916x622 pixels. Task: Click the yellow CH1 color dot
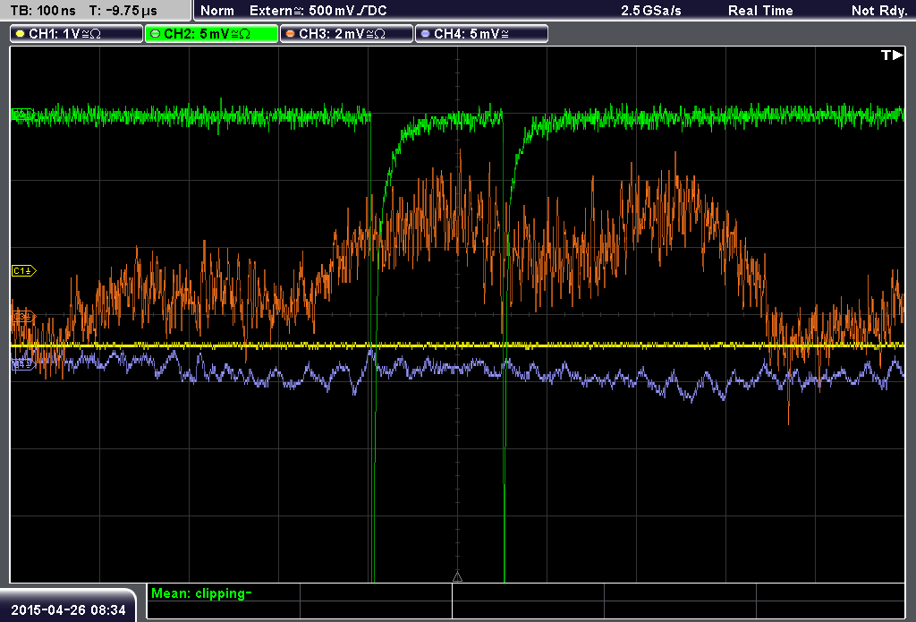[x=21, y=34]
